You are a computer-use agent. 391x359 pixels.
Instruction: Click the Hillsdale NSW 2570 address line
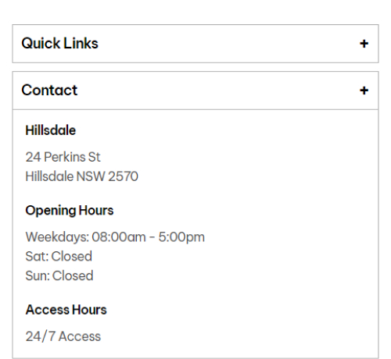81,176
